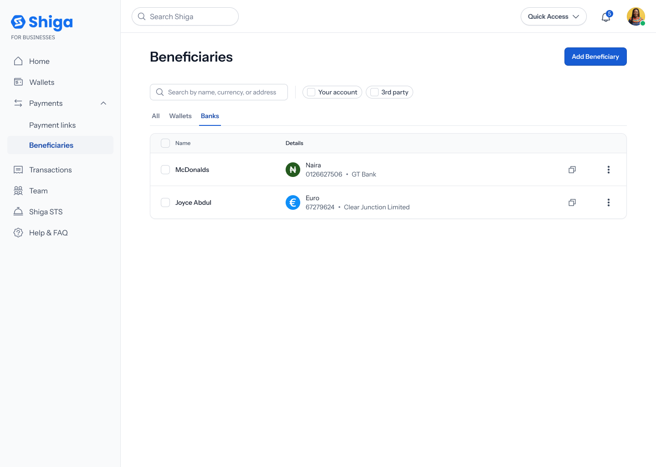Click the Help & FAQ question icon
656x467 pixels.
(x=18, y=233)
